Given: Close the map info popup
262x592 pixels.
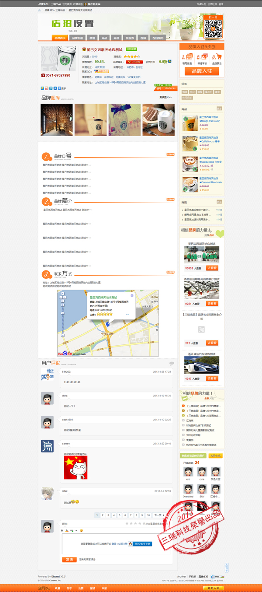Looking at the screenshot, I should pyautogui.click(x=132, y=296).
